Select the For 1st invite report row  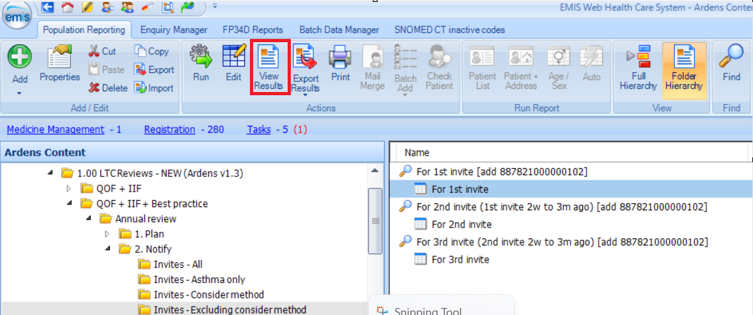tap(571, 189)
